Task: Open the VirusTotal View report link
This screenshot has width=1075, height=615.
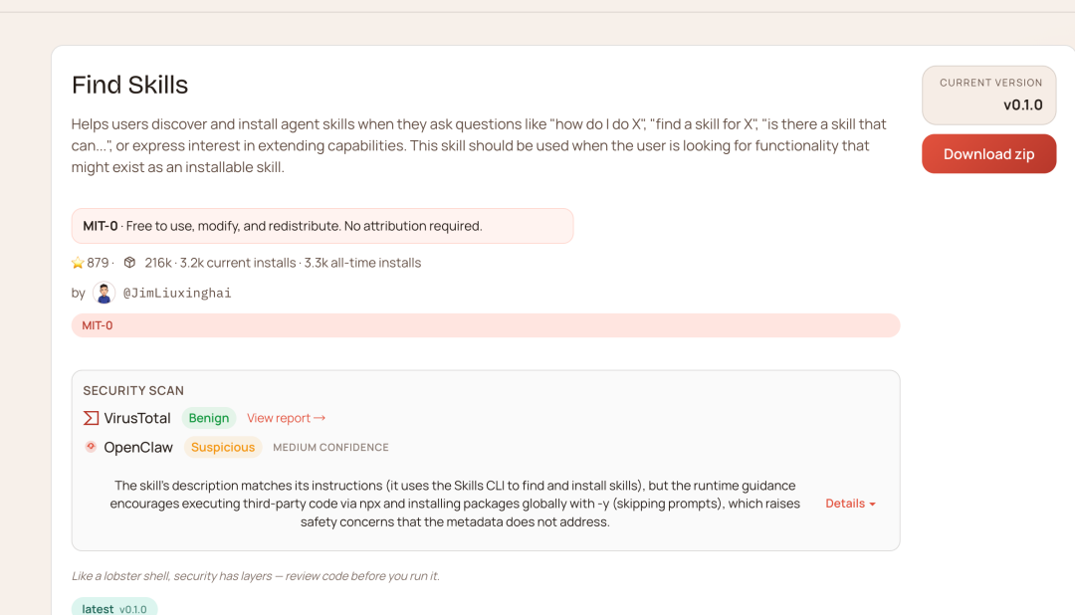Action: (286, 418)
